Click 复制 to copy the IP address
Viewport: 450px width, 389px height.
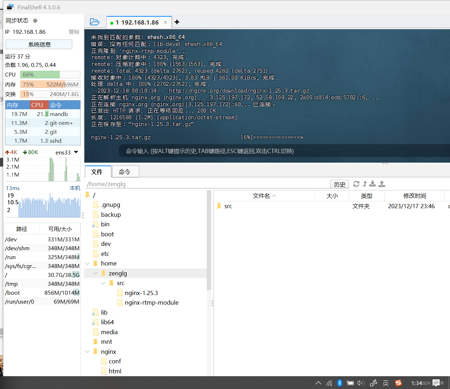pyautogui.click(x=74, y=32)
